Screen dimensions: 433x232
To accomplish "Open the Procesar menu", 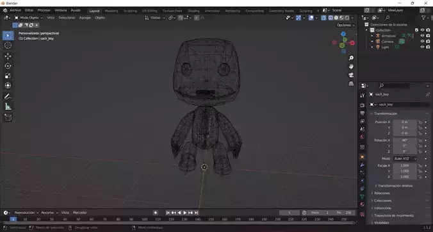I will [x=44, y=10].
